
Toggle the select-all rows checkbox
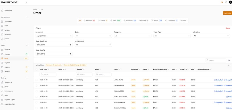pyautogui.click(x=37, y=69)
